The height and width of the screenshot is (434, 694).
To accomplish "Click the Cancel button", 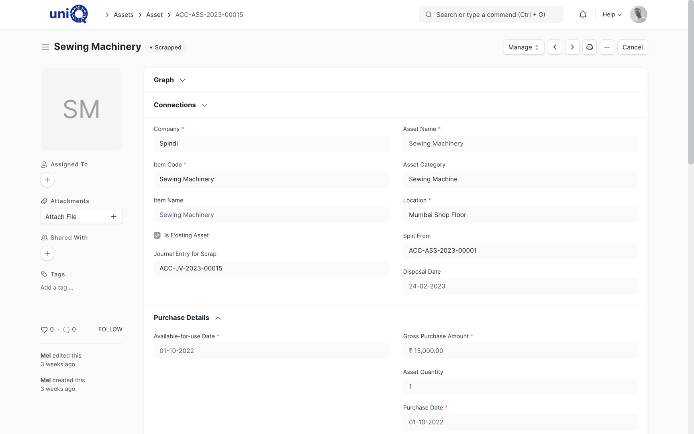I will (633, 47).
